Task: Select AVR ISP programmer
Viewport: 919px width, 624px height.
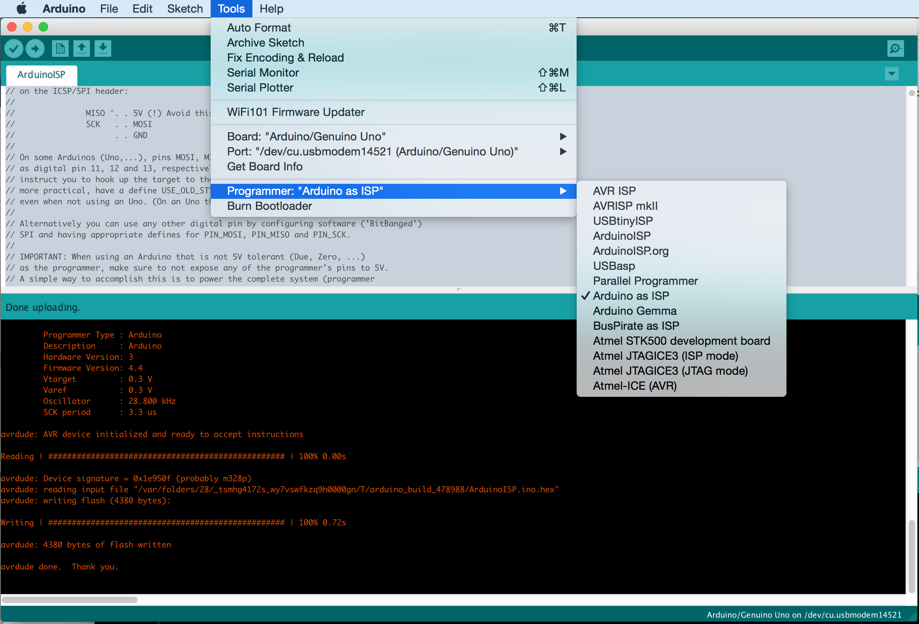Action: click(681, 191)
